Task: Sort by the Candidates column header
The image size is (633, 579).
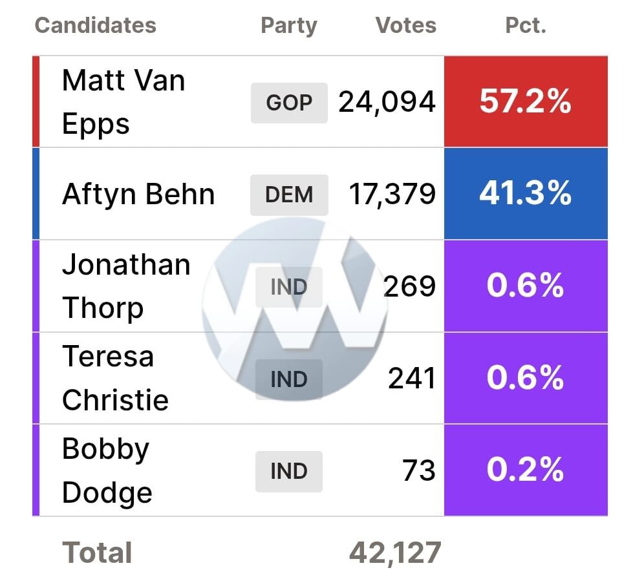Action: 95,25
